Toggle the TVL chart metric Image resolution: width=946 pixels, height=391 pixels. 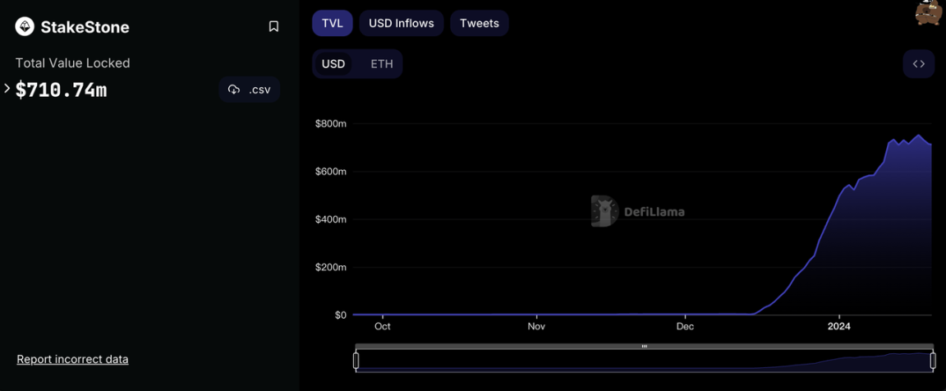(332, 23)
